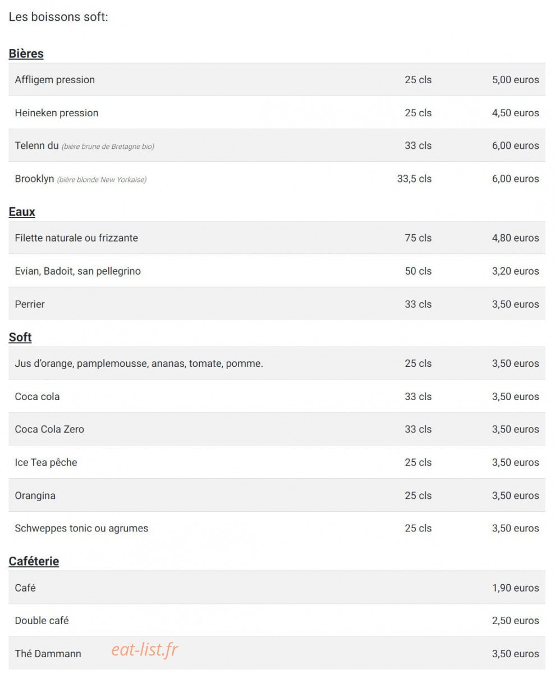Click the eat-list.fr watermark logo
The height and width of the screenshot is (673, 555).
point(145,650)
